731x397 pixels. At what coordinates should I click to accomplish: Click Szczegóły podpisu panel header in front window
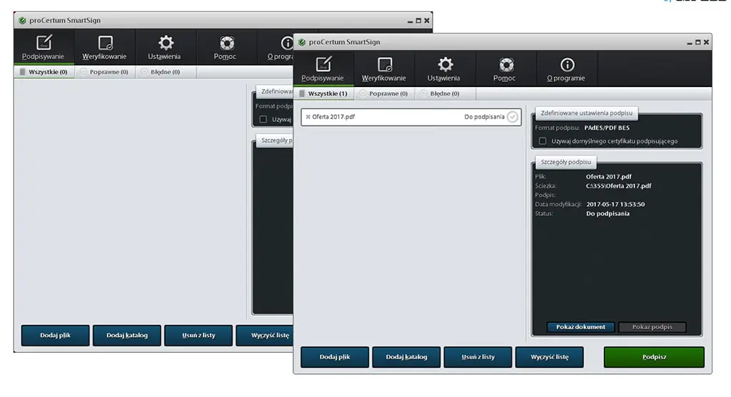(565, 162)
